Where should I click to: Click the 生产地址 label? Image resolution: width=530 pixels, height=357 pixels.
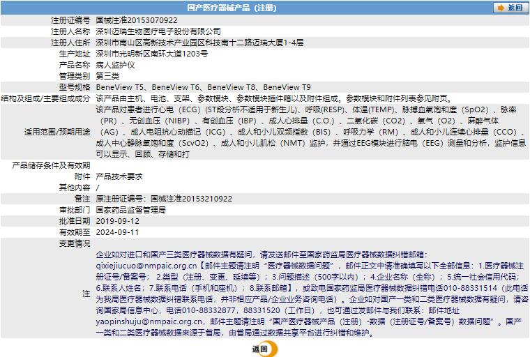coord(75,54)
